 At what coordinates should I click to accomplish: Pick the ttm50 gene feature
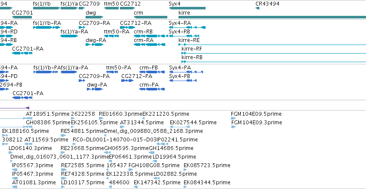pos(111,8)
